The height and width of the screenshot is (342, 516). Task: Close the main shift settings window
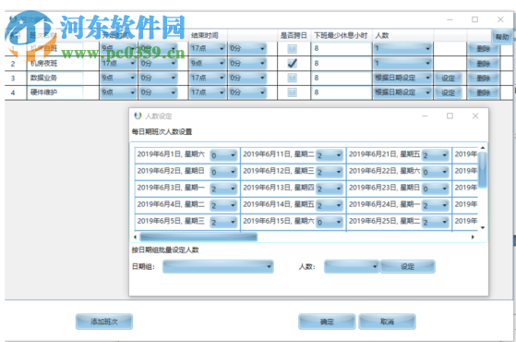(500, 19)
